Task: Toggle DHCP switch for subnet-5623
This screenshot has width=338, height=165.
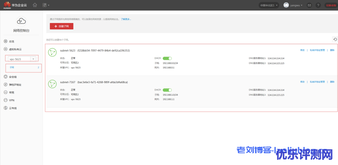Action: [167, 58]
